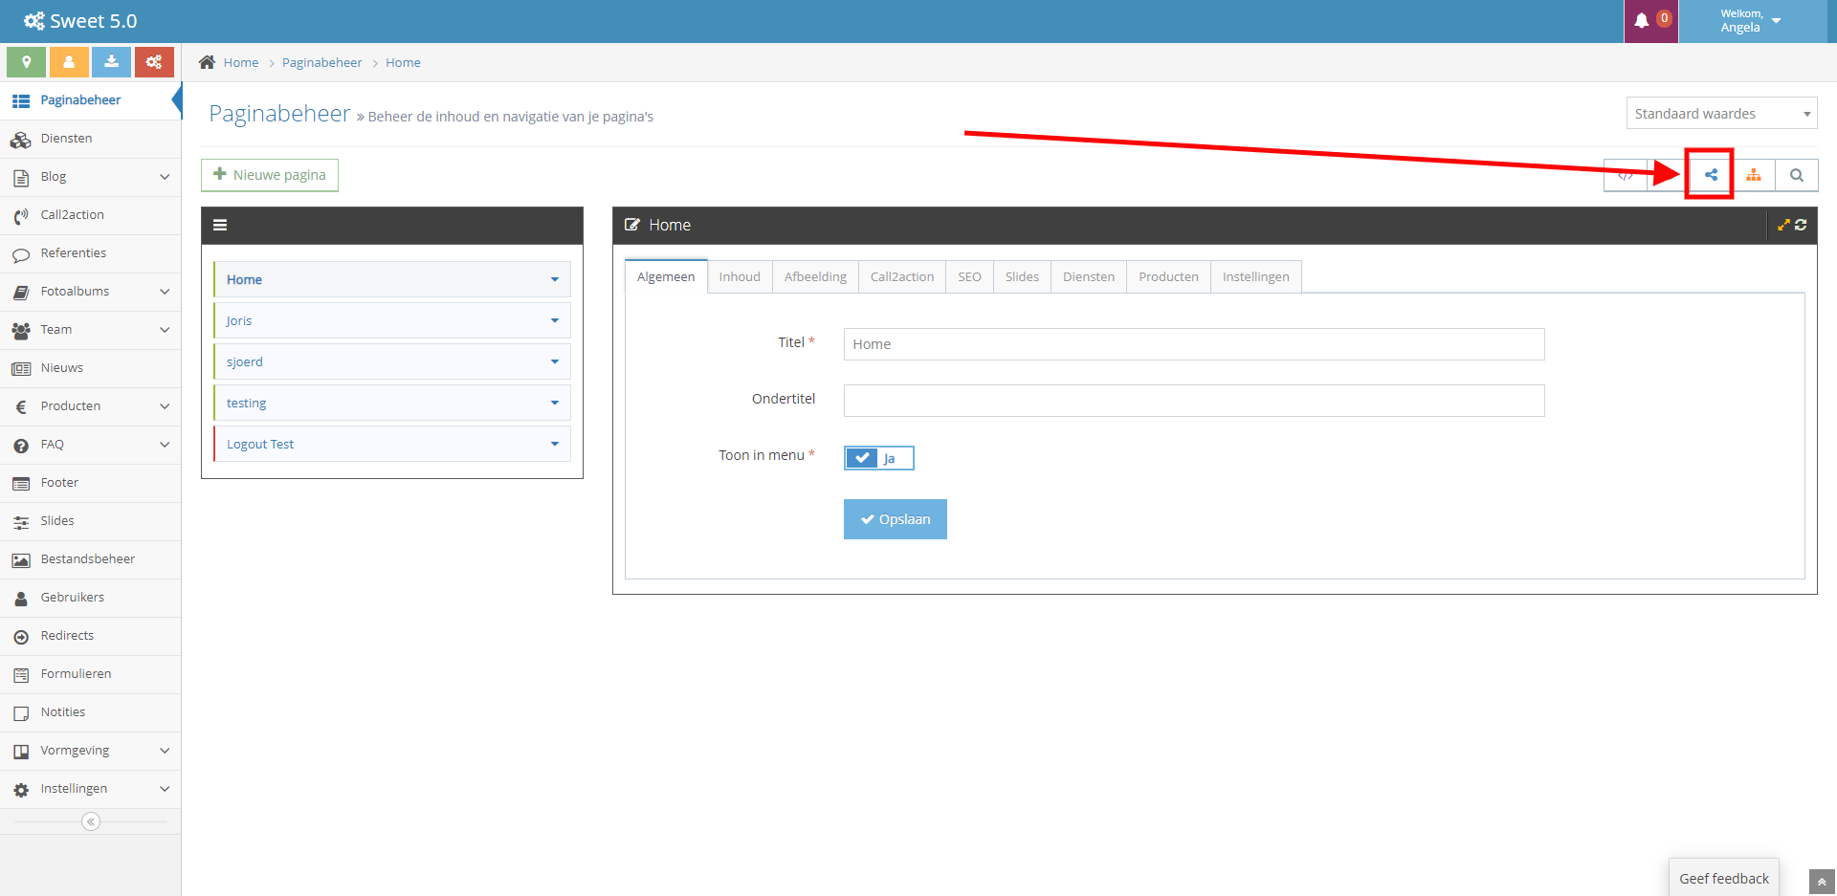The width and height of the screenshot is (1837, 896).
Task: Click the code view toolbar icon
Action: pos(1626,175)
